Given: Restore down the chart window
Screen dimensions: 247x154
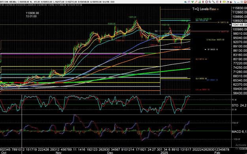Looking at the screenshot, I should tap(242, 2).
